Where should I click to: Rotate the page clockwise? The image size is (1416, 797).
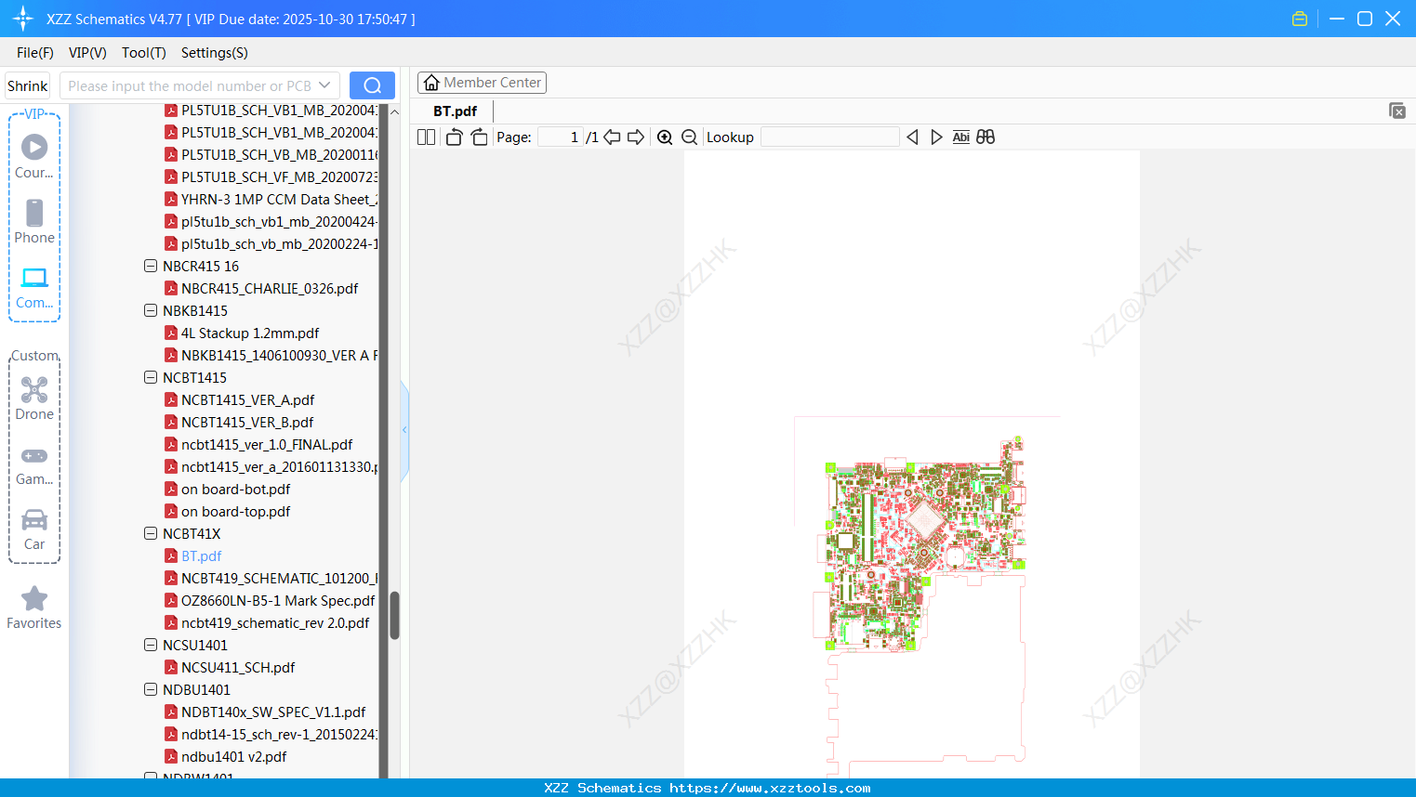point(479,137)
